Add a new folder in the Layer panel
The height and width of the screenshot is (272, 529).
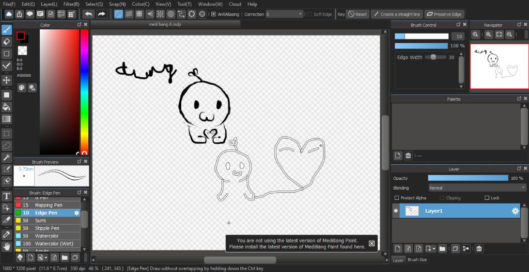(442, 249)
